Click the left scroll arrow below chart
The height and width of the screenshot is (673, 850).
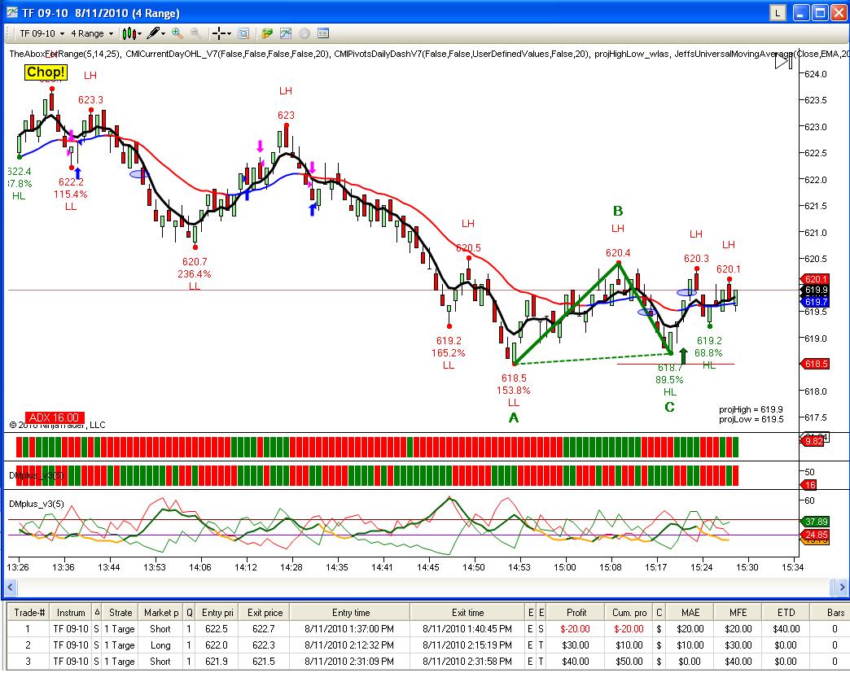[x=10, y=587]
